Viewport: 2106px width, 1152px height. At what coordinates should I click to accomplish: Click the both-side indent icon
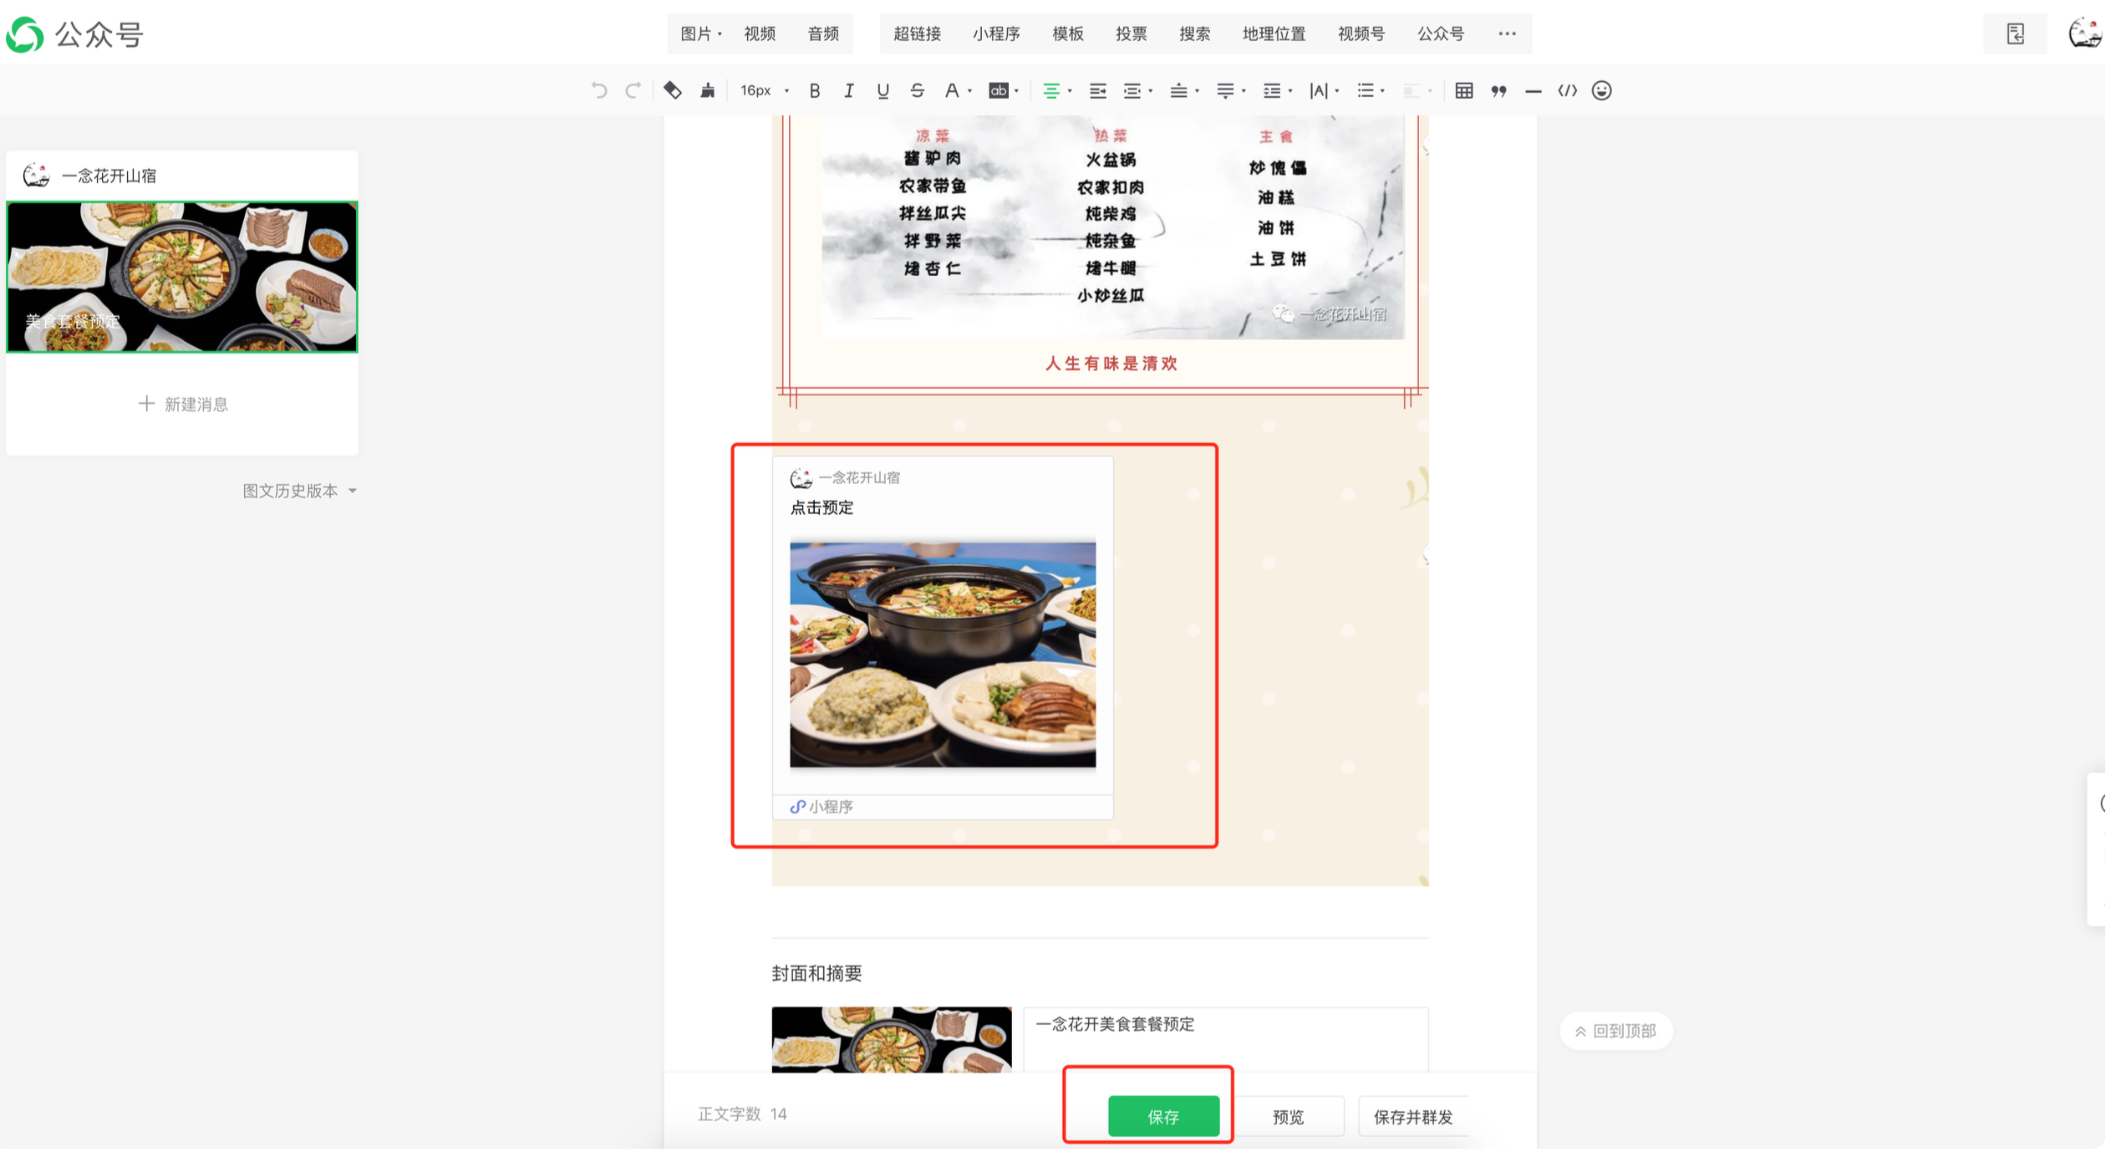1132,90
